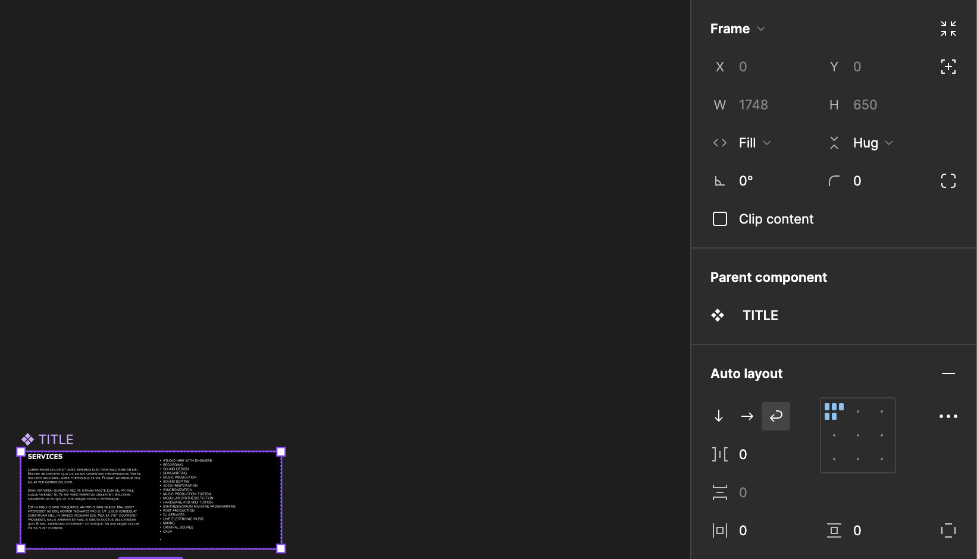Toggle absolute position icon beside Y
Viewport: 977px width, 559px height.
coord(948,67)
